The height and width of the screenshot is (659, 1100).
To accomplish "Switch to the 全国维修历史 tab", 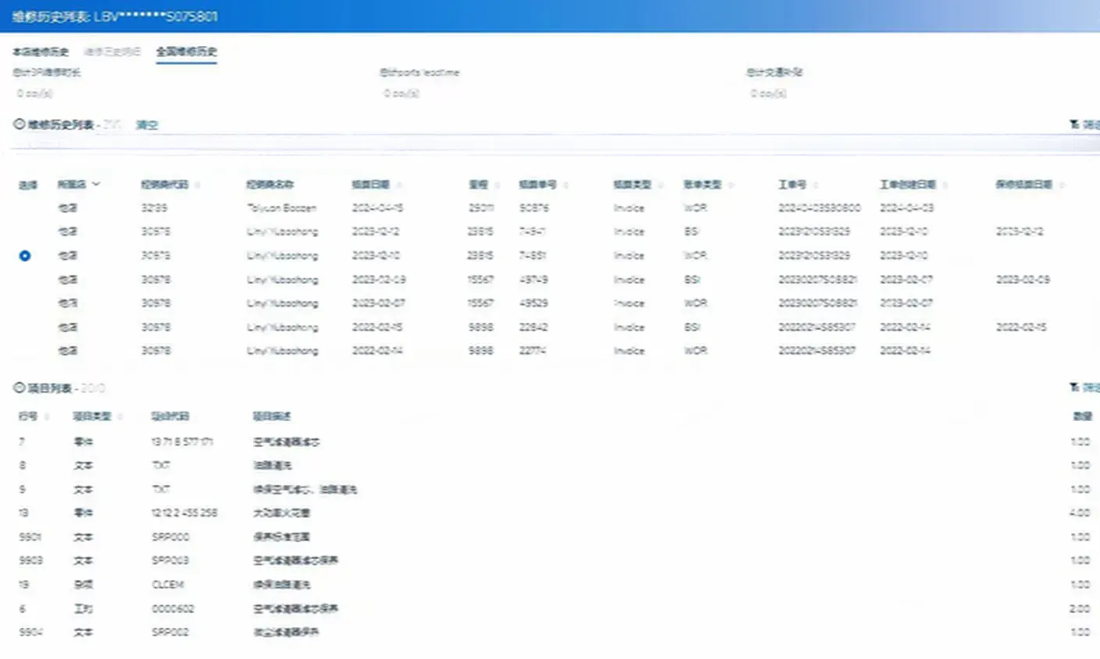I will 186,52.
